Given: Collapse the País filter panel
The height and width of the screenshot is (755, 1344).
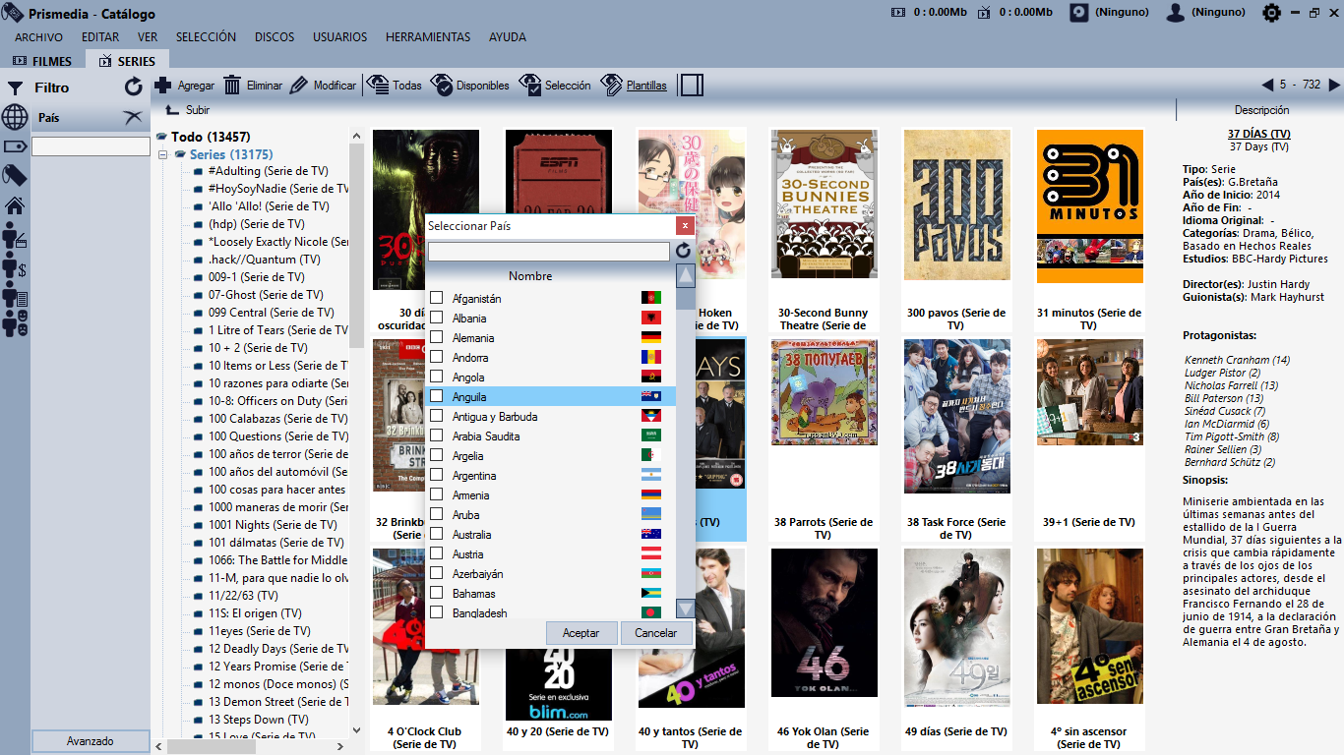Looking at the screenshot, I should click(133, 118).
